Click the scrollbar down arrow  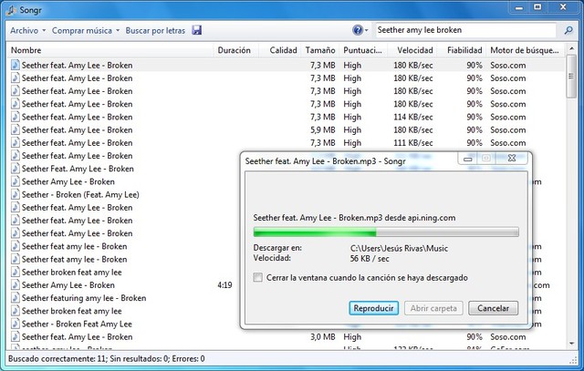pyautogui.click(x=571, y=343)
